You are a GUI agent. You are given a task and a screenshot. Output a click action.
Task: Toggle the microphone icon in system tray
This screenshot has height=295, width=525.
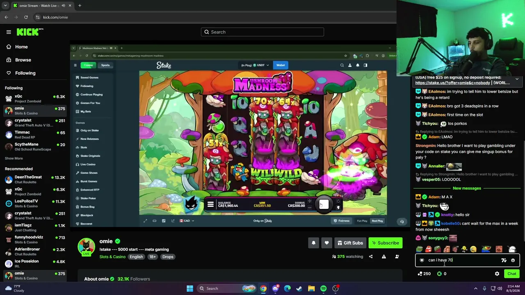point(484,288)
